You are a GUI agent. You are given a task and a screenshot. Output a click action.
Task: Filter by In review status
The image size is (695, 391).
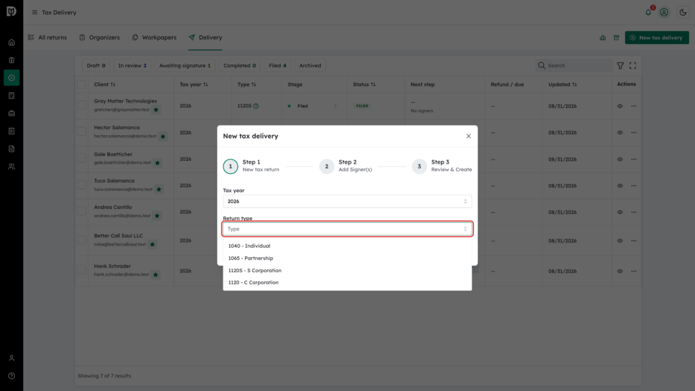[x=132, y=66]
